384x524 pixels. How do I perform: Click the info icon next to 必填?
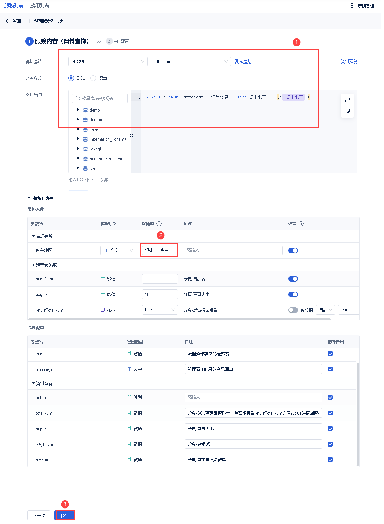point(301,223)
